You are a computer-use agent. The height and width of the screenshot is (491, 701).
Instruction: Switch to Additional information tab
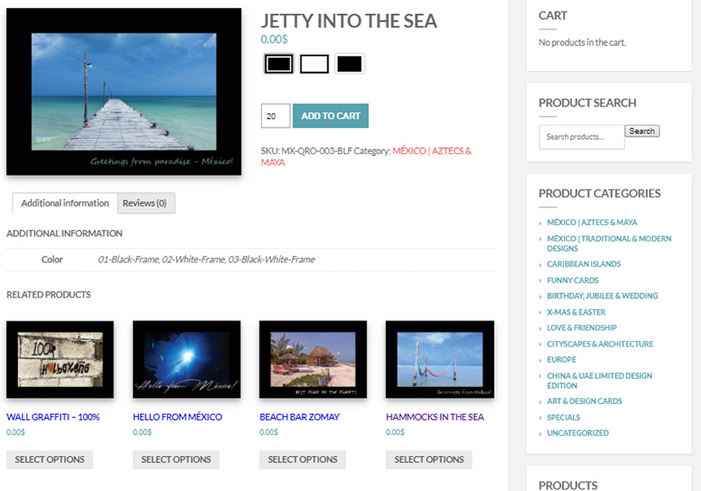[64, 203]
